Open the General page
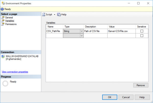The image size is (153, 103). pos(9,18)
